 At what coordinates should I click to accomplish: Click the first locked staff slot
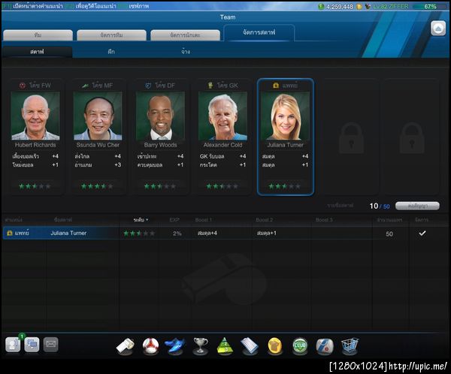(351, 137)
